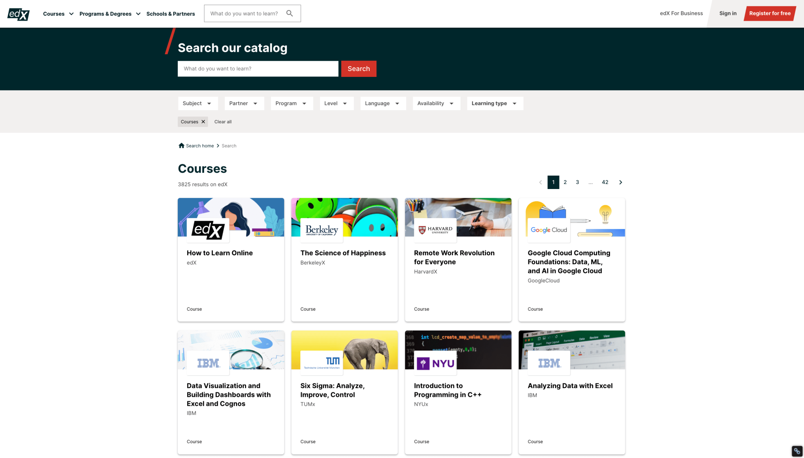Viewport: 804px width, 458px height.
Task: Go to page 42 in pagination
Action: tap(605, 182)
